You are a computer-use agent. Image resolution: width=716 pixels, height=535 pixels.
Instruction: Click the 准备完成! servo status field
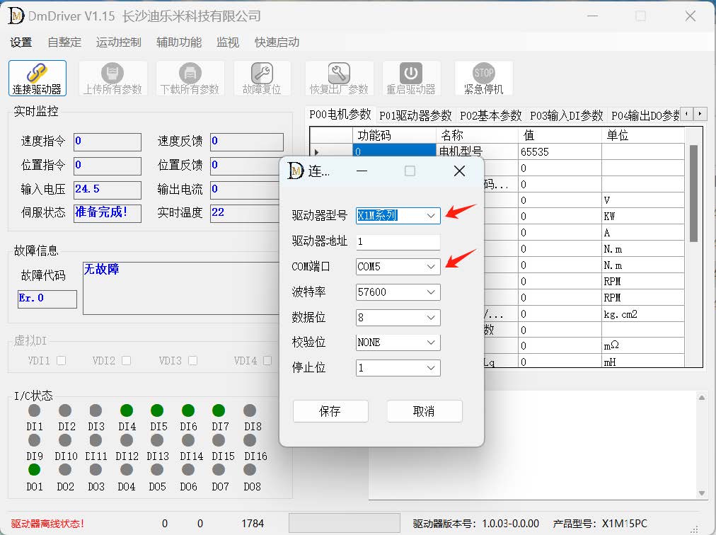pos(108,213)
